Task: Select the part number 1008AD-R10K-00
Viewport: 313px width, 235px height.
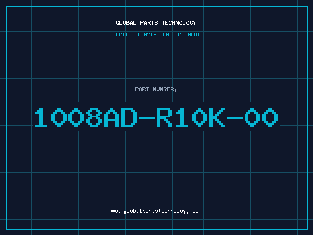Action: tap(156, 117)
